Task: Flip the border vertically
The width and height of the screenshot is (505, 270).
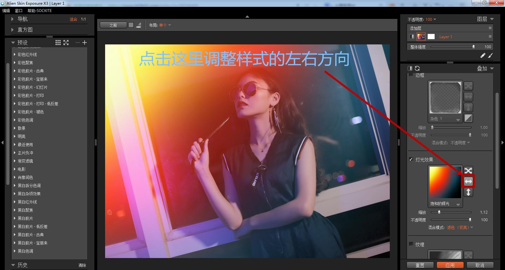Action: click(x=468, y=107)
